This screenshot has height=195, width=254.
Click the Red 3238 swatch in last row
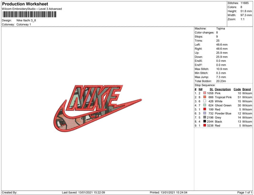click(205, 126)
